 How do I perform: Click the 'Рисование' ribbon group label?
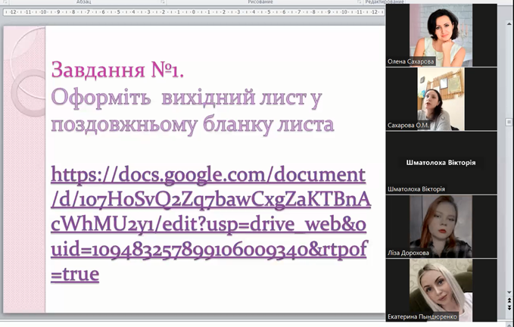coord(260,2)
